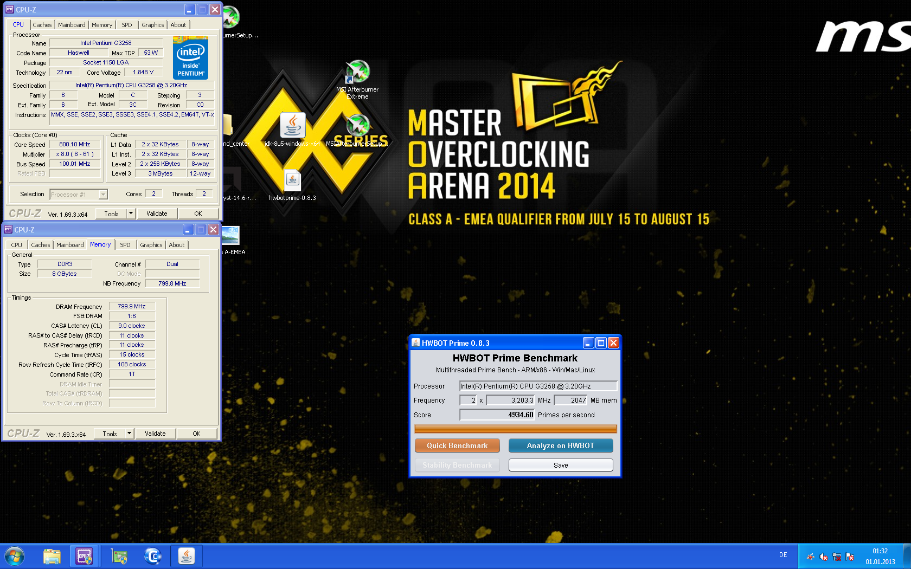The height and width of the screenshot is (569, 911).
Task: Open the MSI Afterburner Extreme desktop shortcut
Action: (x=357, y=79)
